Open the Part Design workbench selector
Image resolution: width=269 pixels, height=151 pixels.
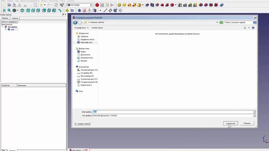click(x=80, y=5)
